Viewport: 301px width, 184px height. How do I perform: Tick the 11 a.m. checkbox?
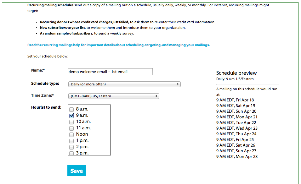(x=71, y=128)
